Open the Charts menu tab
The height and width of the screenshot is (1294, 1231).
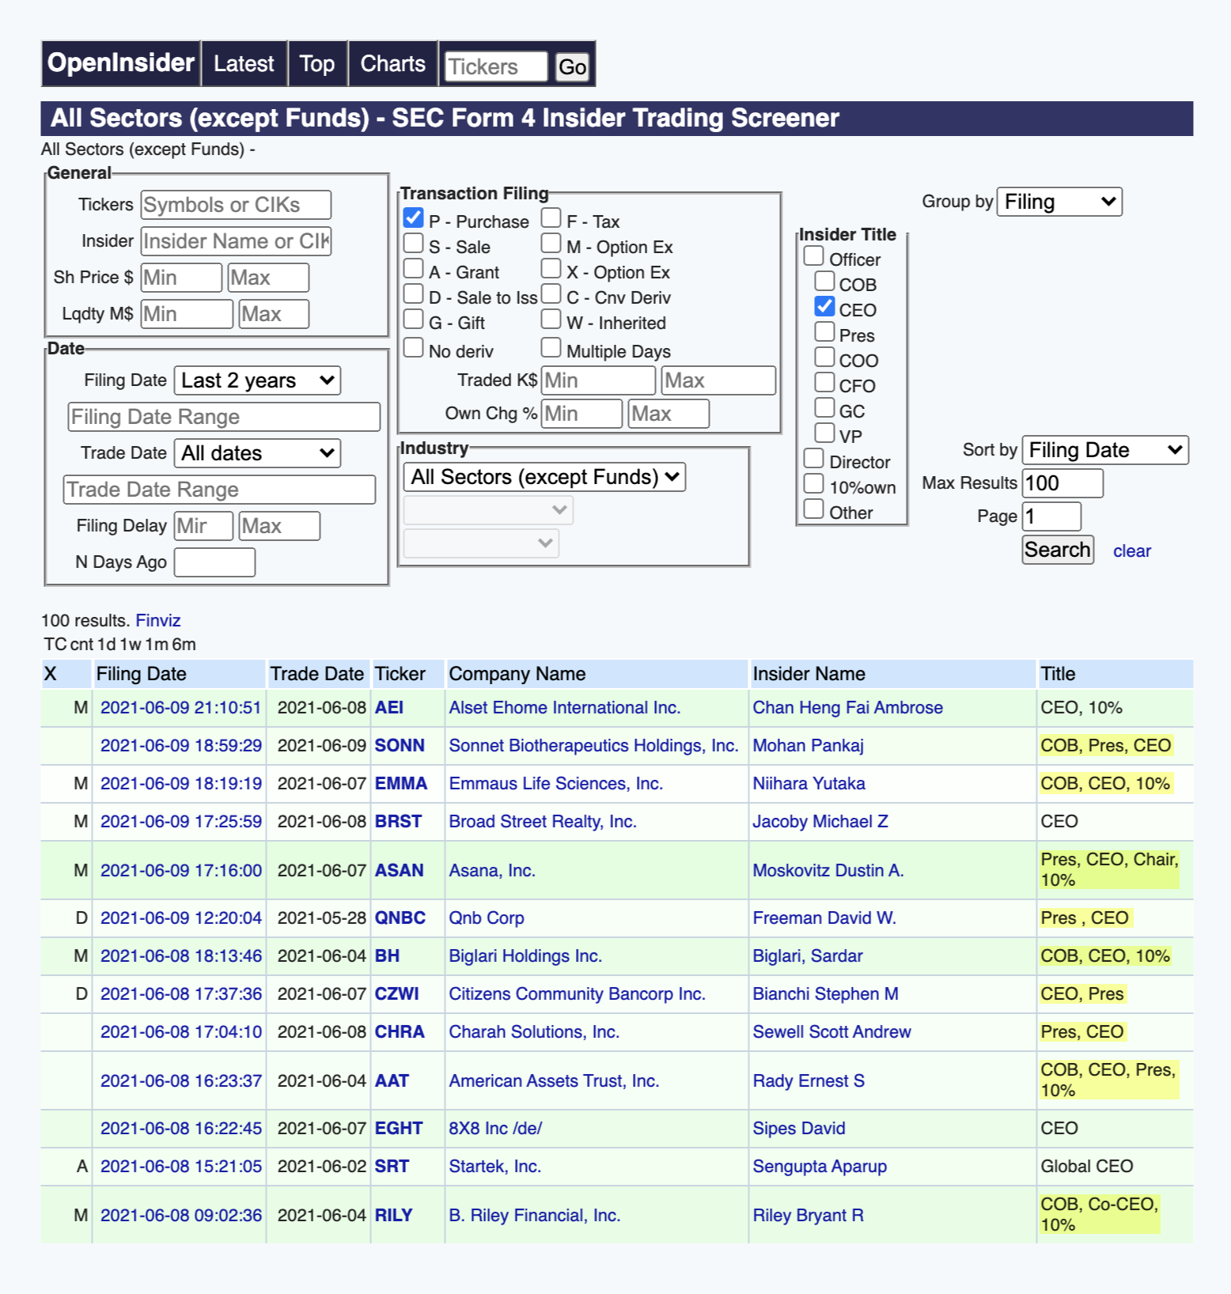(392, 63)
